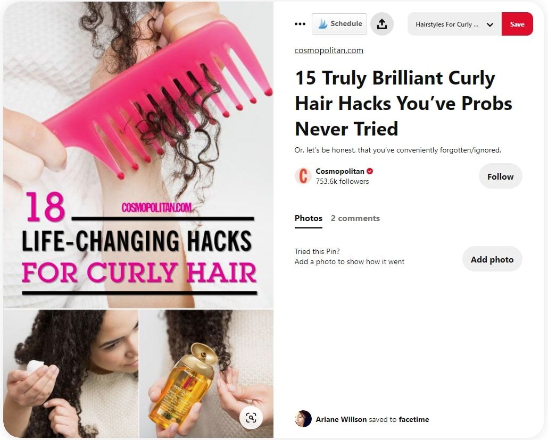Switch to the Photos tab
Screen dimensions: 548x440
tap(308, 218)
